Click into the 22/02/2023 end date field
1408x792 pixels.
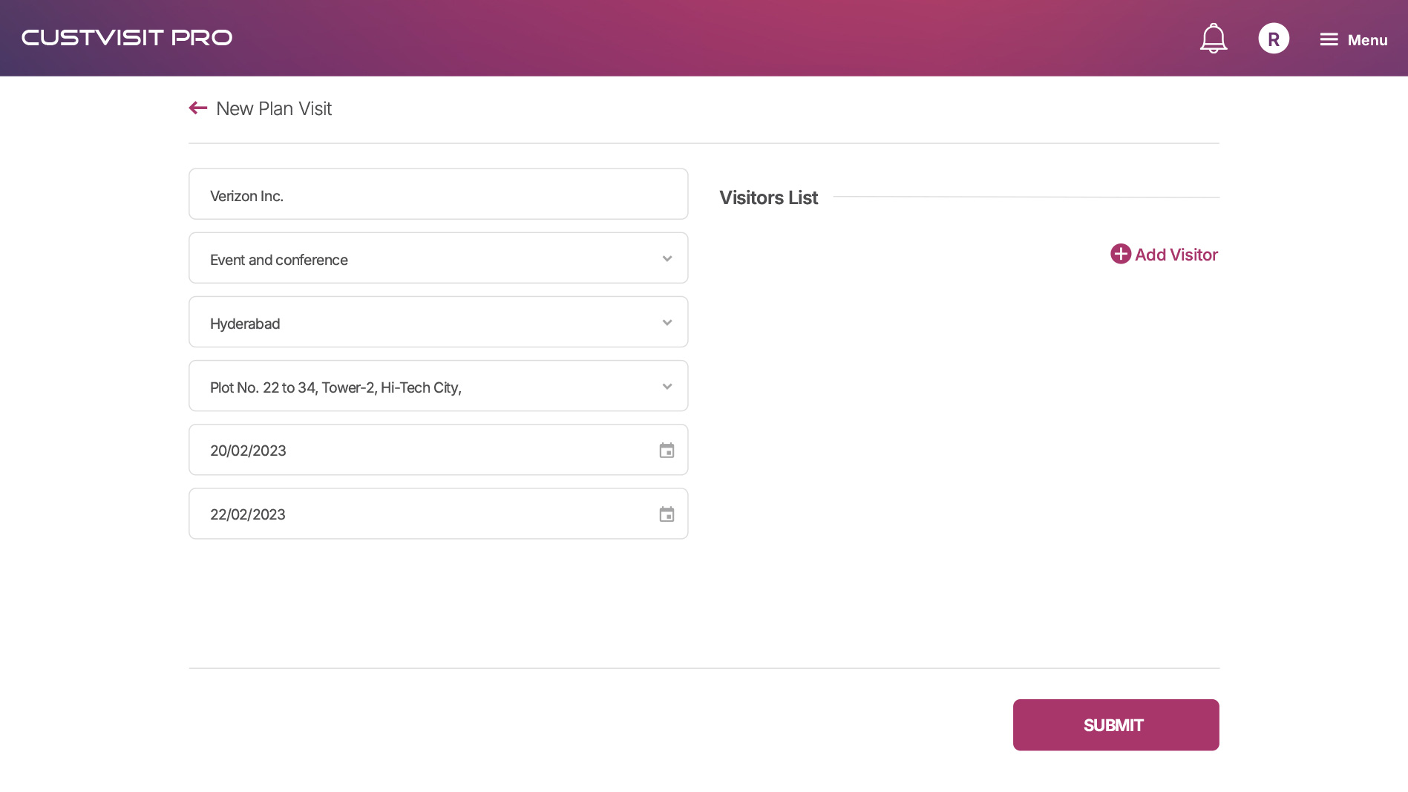tap(416, 514)
